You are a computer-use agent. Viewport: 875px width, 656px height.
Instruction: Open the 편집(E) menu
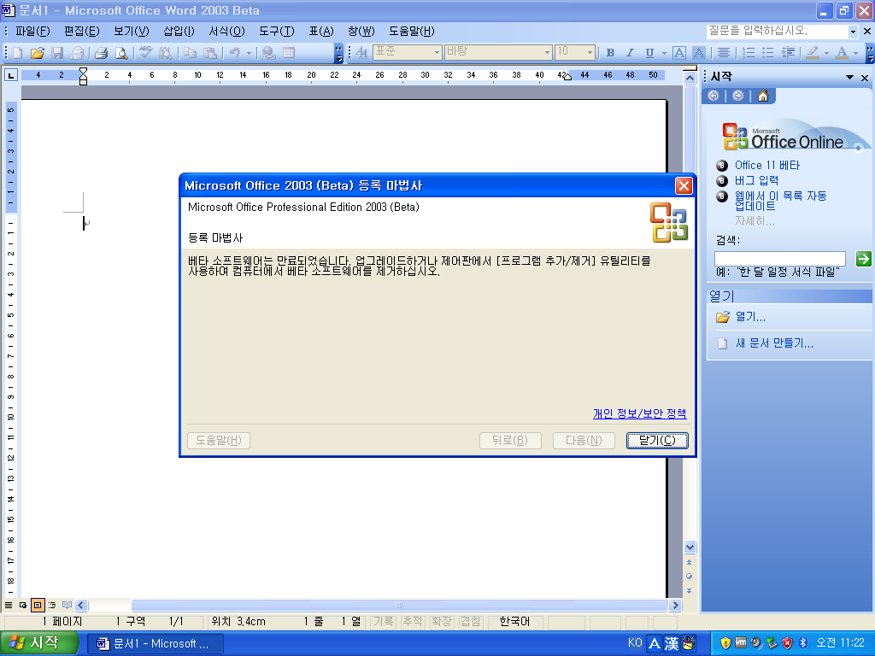point(81,32)
